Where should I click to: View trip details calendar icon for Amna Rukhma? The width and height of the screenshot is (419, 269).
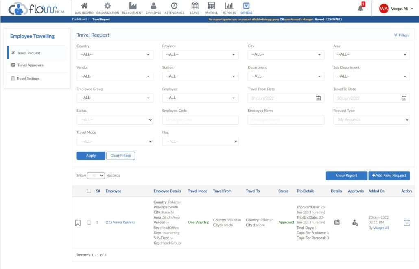click(x=336, y=222)
